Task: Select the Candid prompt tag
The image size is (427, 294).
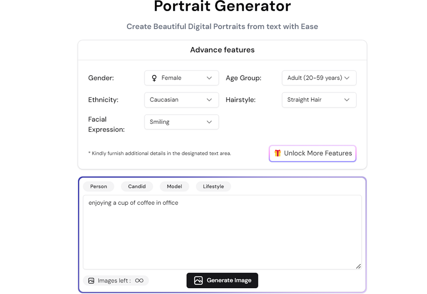Action: point(137,186)
